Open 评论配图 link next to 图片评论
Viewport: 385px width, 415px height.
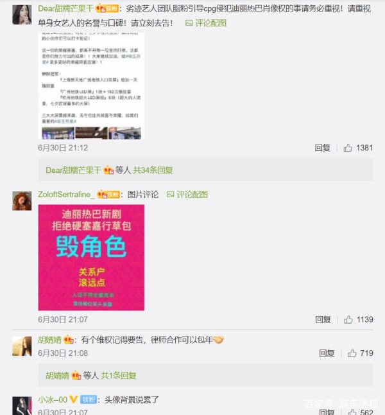(187, 194)
